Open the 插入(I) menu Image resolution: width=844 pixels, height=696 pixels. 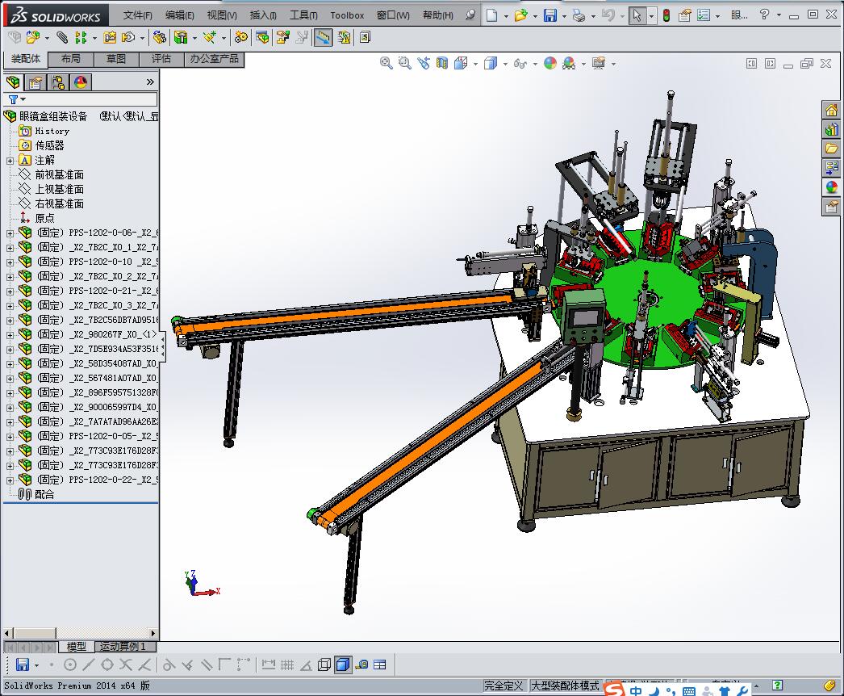263,15
